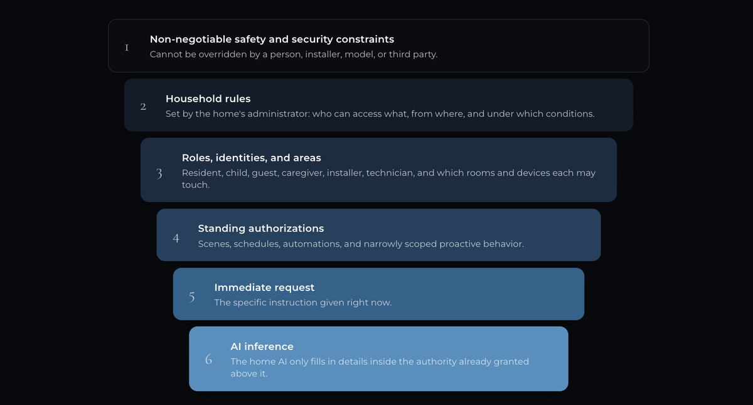The width and height of the screenshot is (753, 405).
Task: Click the Immediate request title
Action: [x=264, y=287]
